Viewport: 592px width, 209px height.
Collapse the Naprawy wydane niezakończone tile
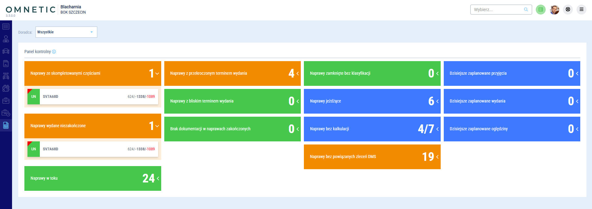157,126
